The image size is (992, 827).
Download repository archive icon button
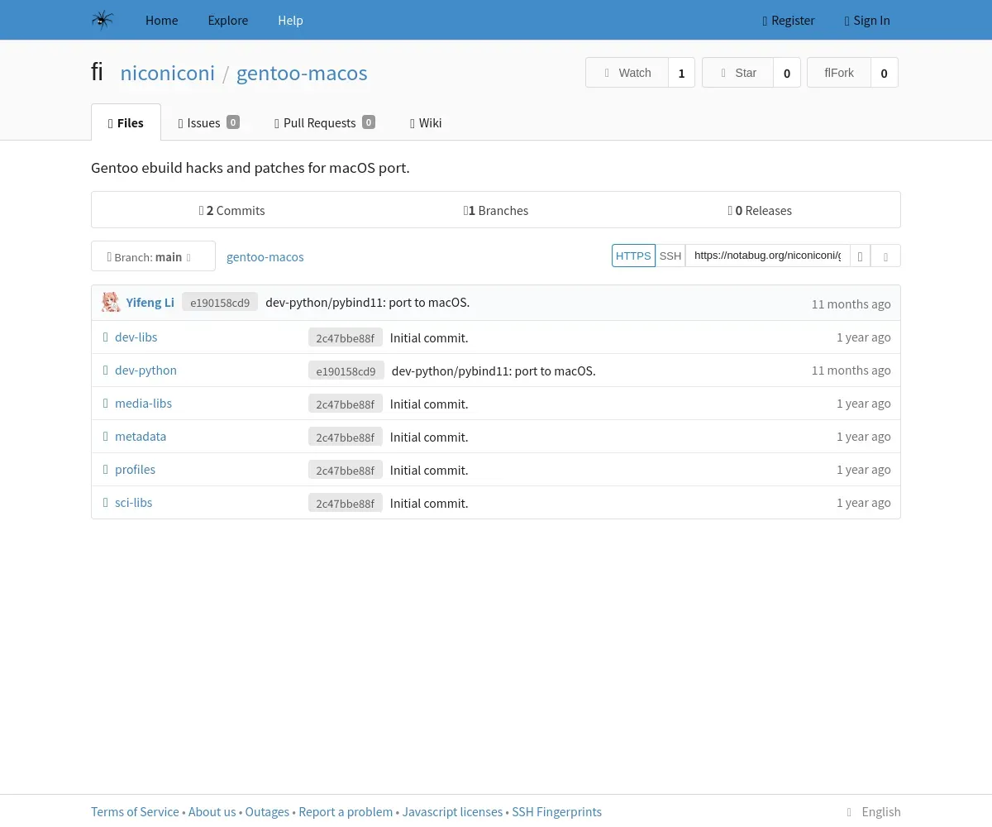pyautogui.click(x=885, y=256)
